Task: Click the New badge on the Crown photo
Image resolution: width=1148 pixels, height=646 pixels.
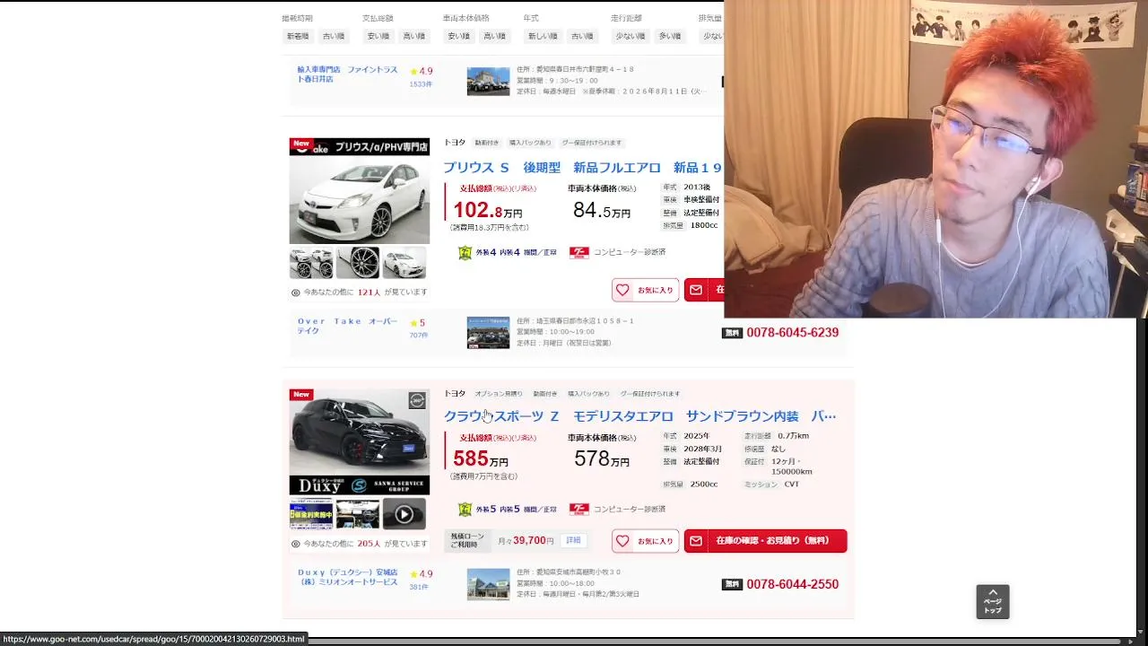Action: click(x=301, y=395)
